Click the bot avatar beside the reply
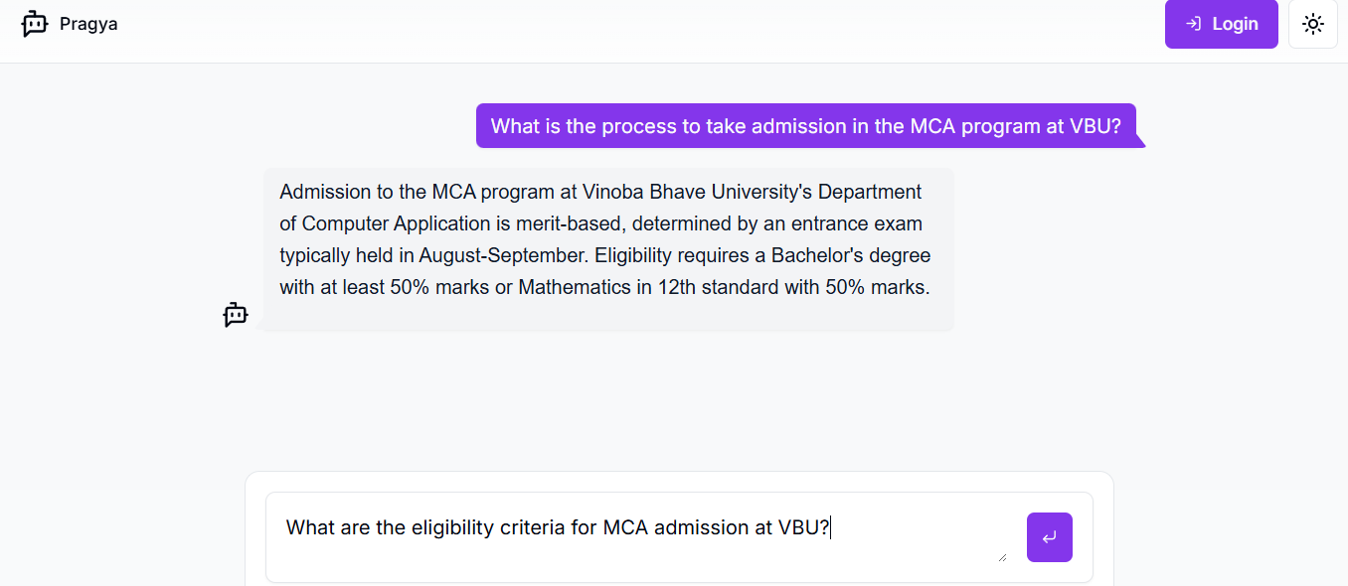 click(236, 315)
